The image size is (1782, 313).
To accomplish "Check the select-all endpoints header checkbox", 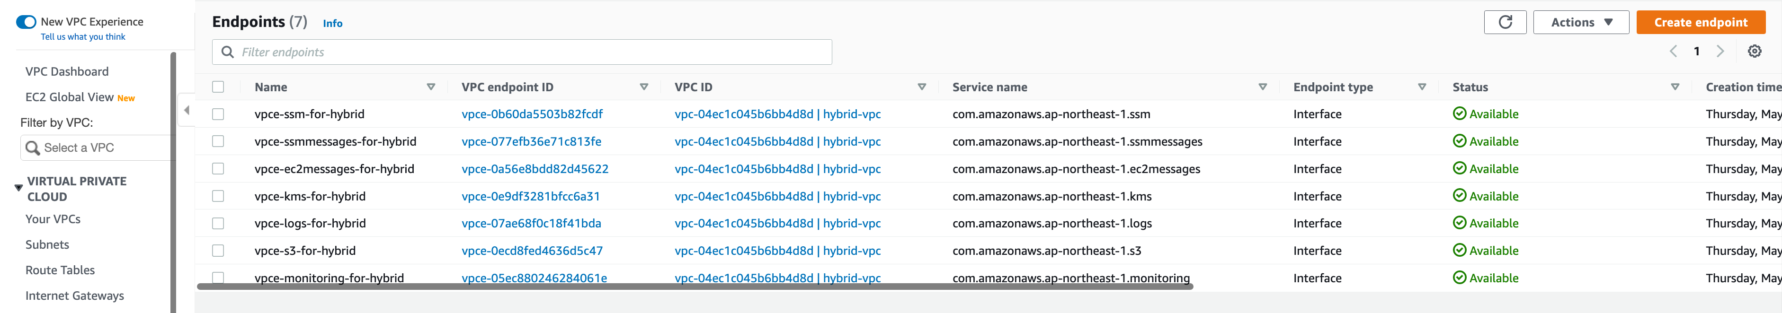I will pos(219,86).
